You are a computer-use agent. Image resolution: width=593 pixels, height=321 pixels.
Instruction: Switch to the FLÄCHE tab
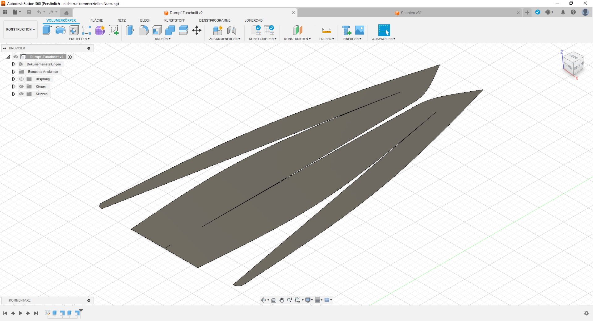97,20
